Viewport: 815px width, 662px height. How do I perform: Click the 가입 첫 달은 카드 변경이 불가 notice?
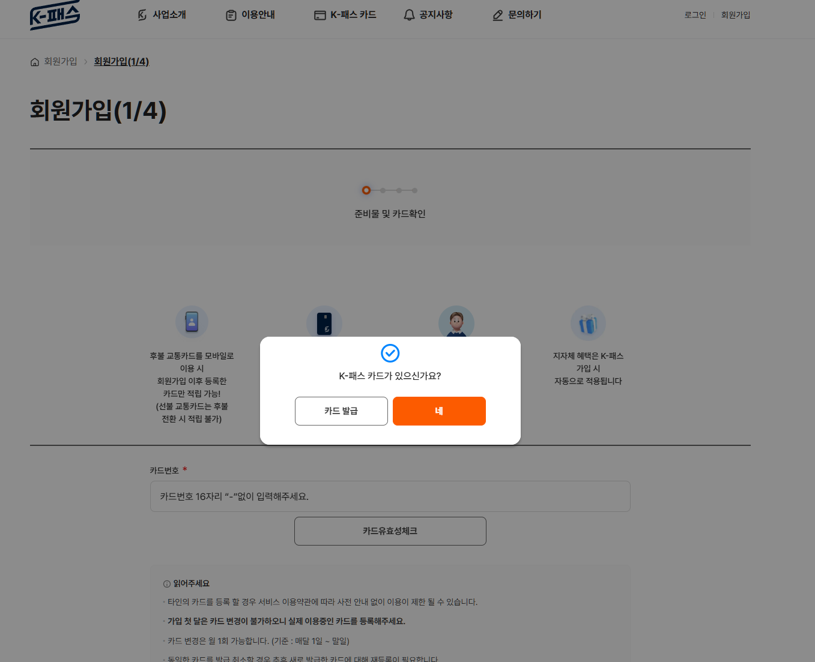286,621
